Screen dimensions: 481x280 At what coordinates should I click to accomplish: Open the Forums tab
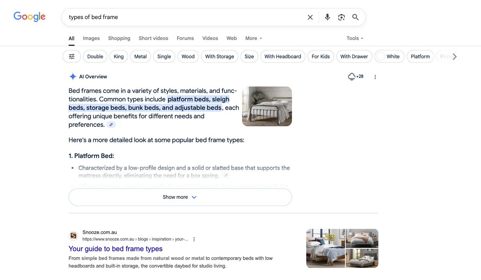pos(185,38)
